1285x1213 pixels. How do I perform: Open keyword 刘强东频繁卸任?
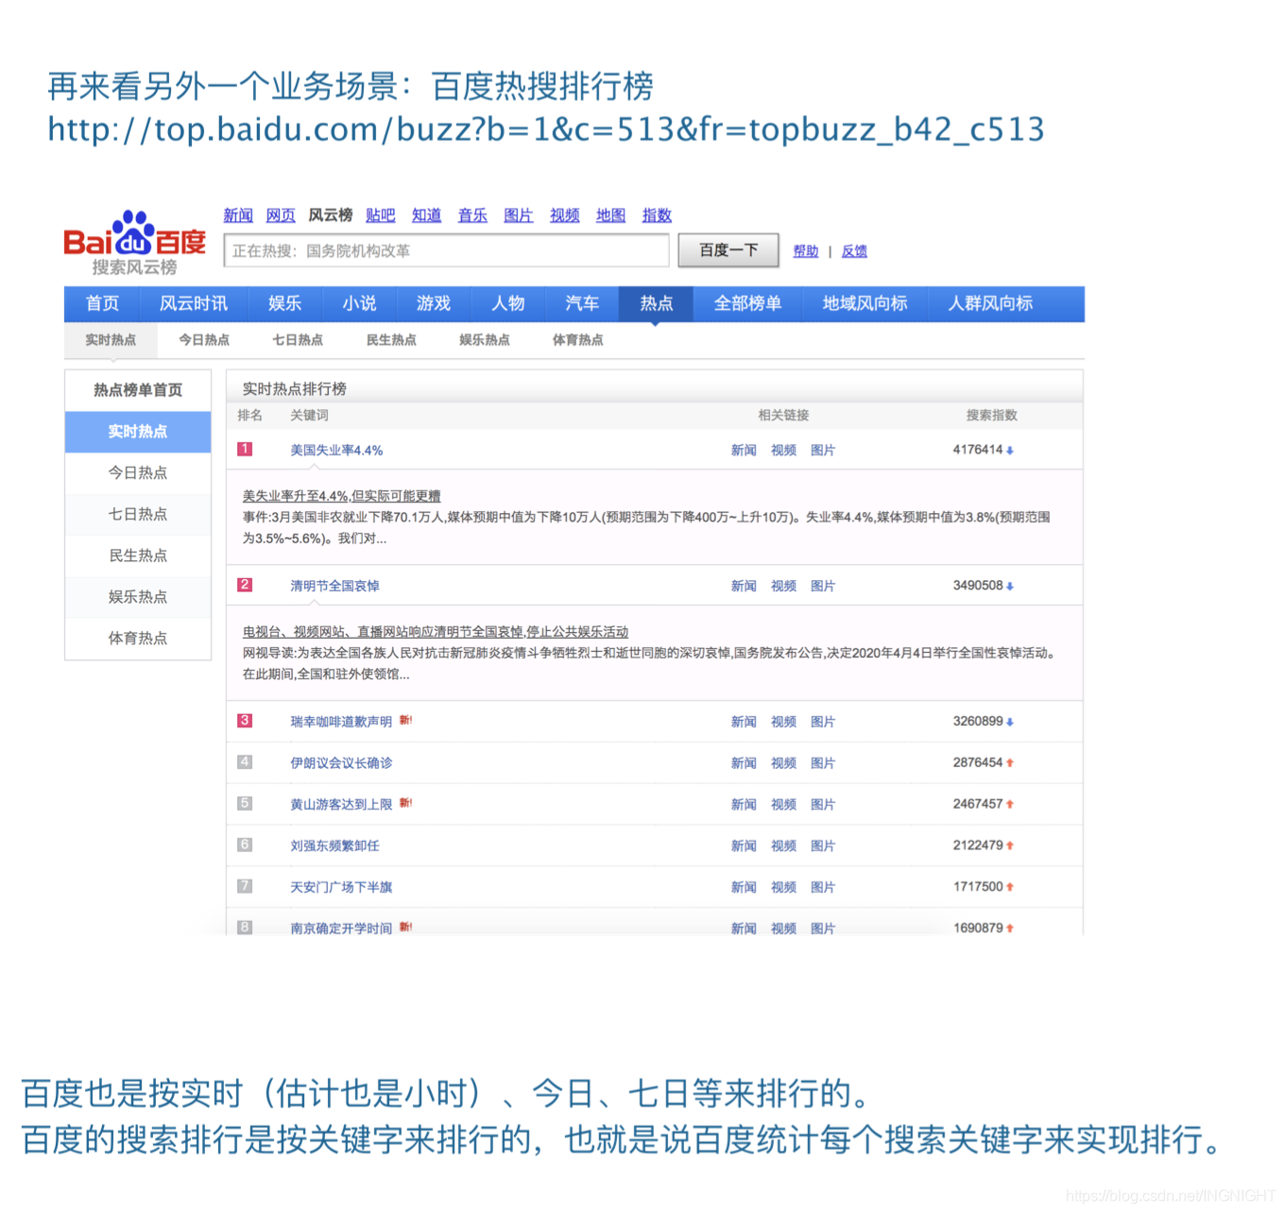tap(334, 846)
